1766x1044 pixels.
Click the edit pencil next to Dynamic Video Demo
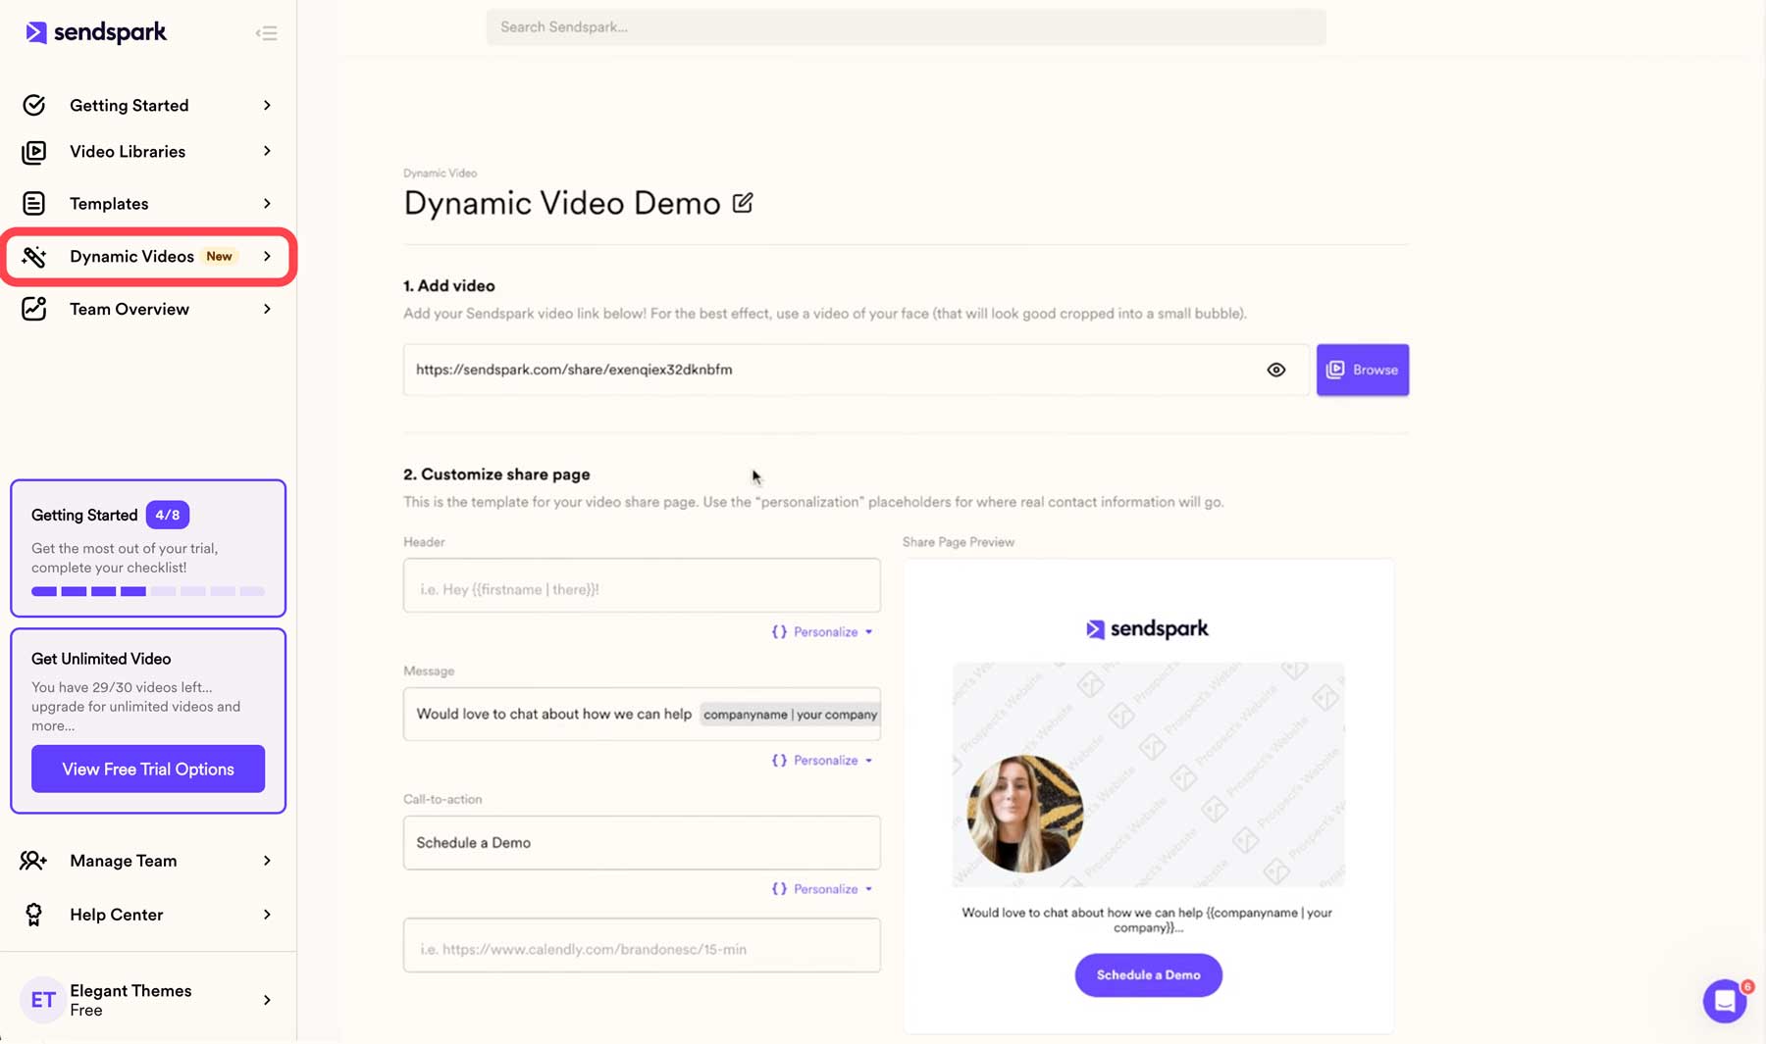pos(743,202)
